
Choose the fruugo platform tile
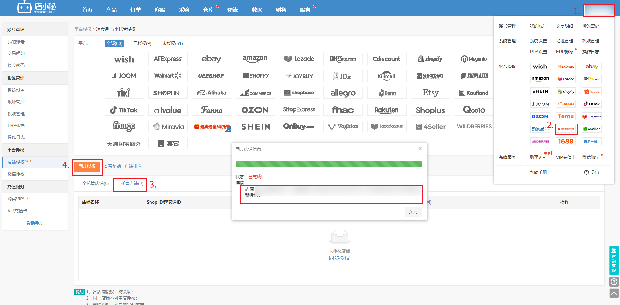click(x=124, y=126)
